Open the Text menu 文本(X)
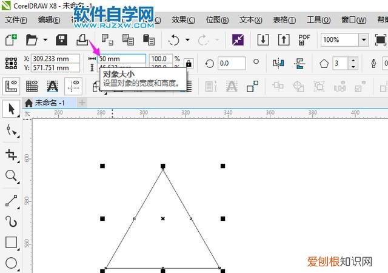388x273 pixels. (250, 20)
